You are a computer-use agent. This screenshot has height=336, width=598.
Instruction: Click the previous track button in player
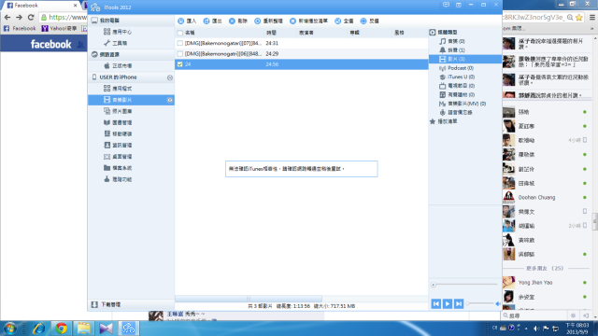coord(436,303)
